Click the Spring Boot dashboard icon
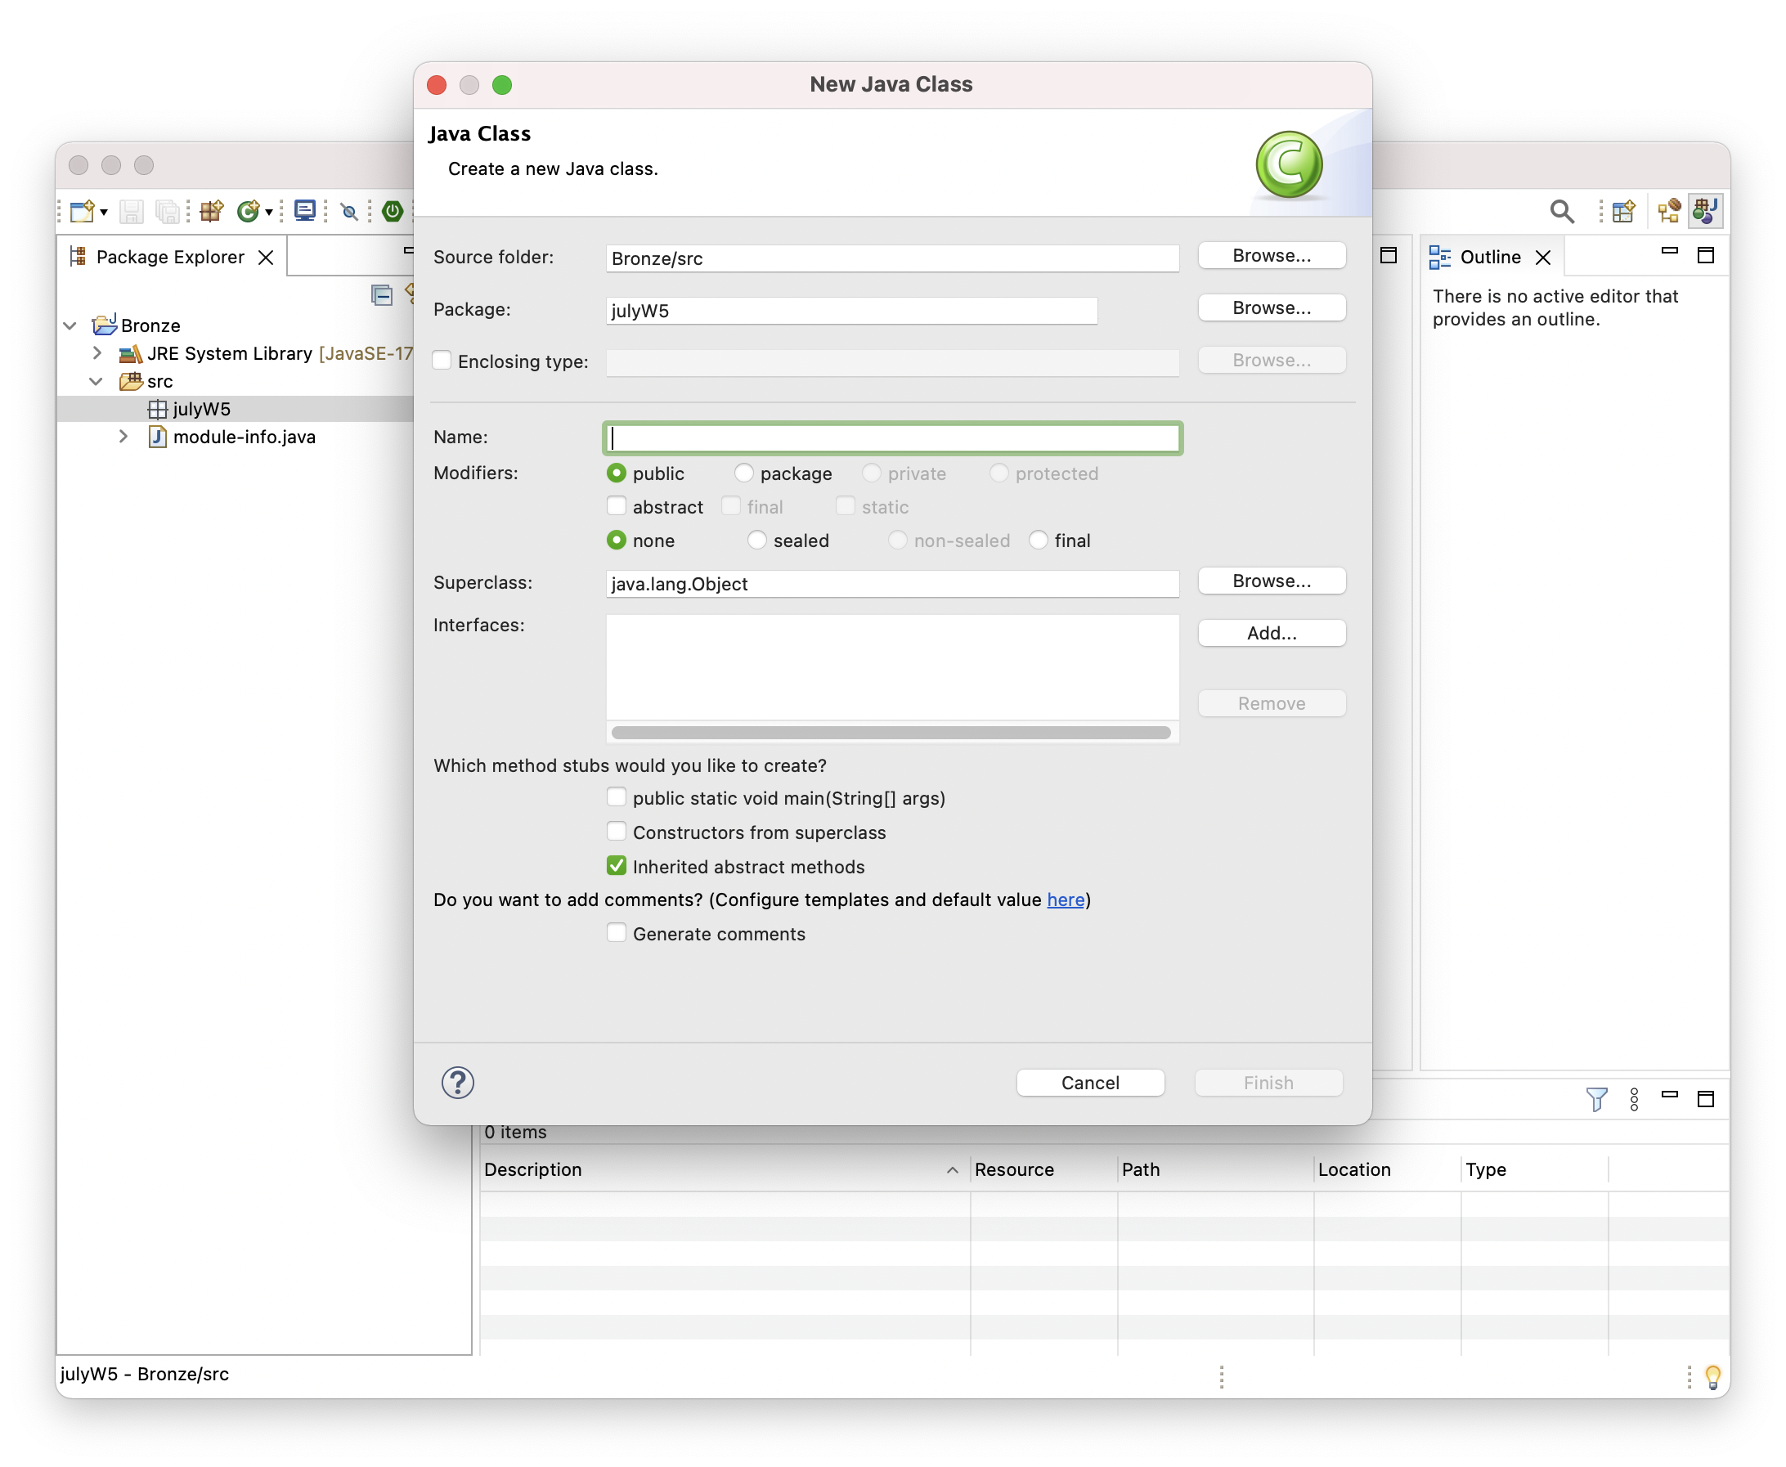1786x1467 pixels. tap(392, 210)
